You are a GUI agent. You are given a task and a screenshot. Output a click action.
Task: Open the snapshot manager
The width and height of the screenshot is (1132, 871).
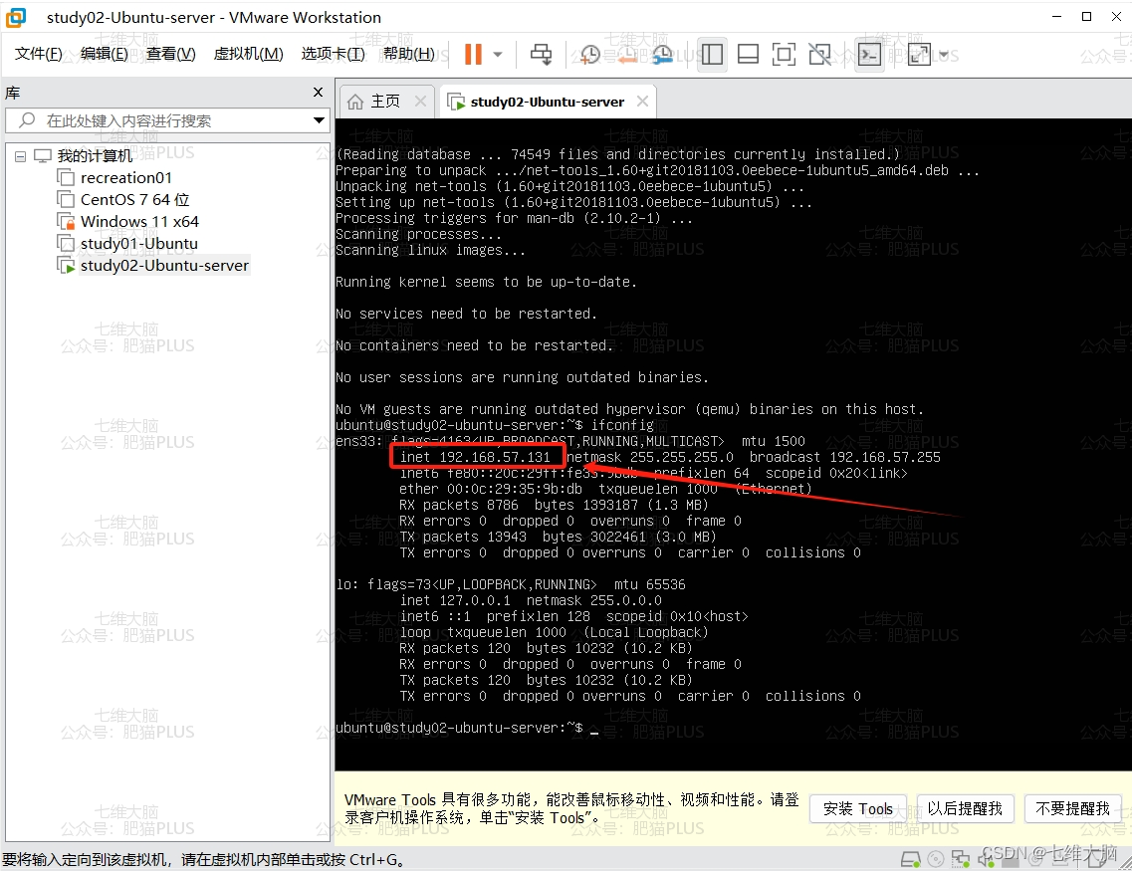tap(662, 54)
